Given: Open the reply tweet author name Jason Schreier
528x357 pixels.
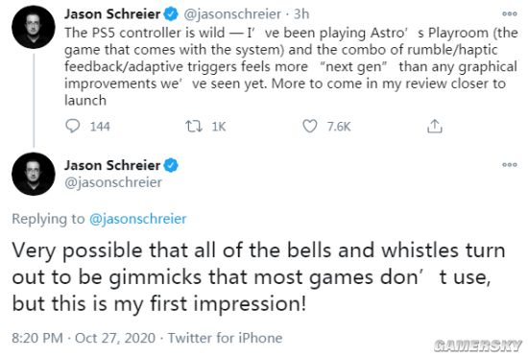Looking at the screenshot, I should click(x=112, y=165).
